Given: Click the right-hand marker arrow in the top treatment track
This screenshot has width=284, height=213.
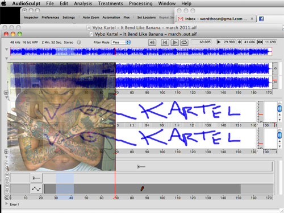Looking at the screenshot, I should (x=141, y=167).
